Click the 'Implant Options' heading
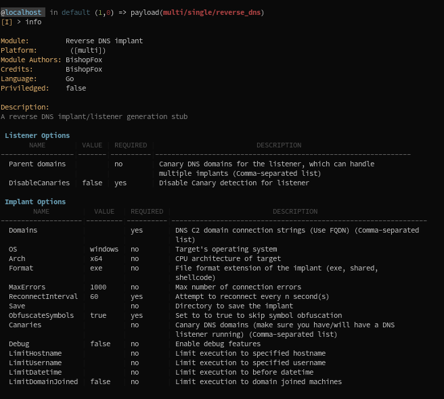The width and height of the screenshot is (444, 399). tap(35, 202)
